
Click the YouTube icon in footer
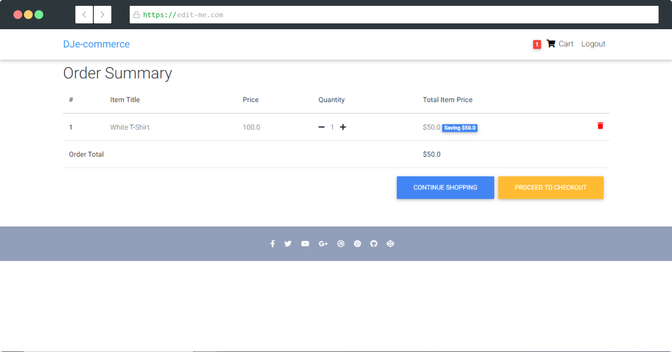click(x=305, y=244)
